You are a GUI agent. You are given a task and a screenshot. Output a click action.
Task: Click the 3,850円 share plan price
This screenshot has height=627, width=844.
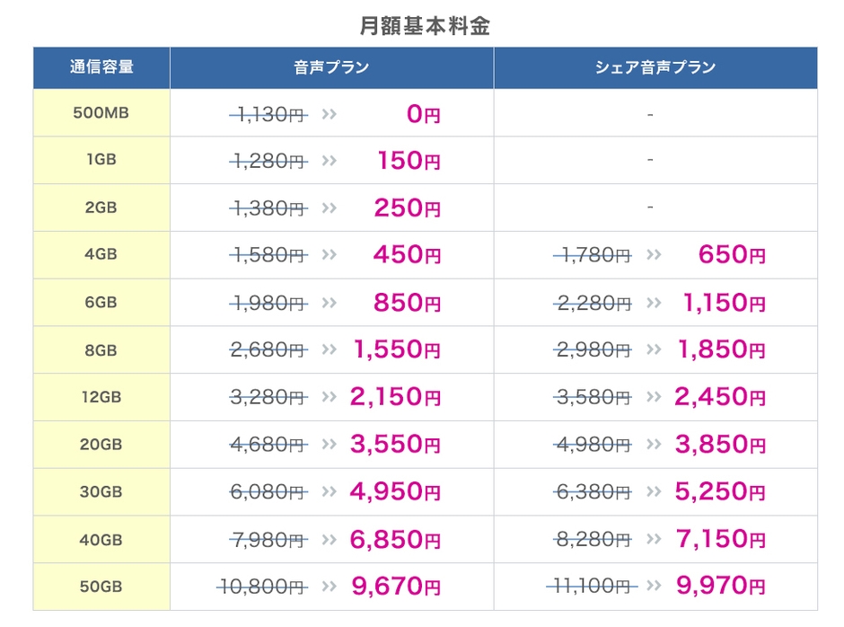pos(723,445)
